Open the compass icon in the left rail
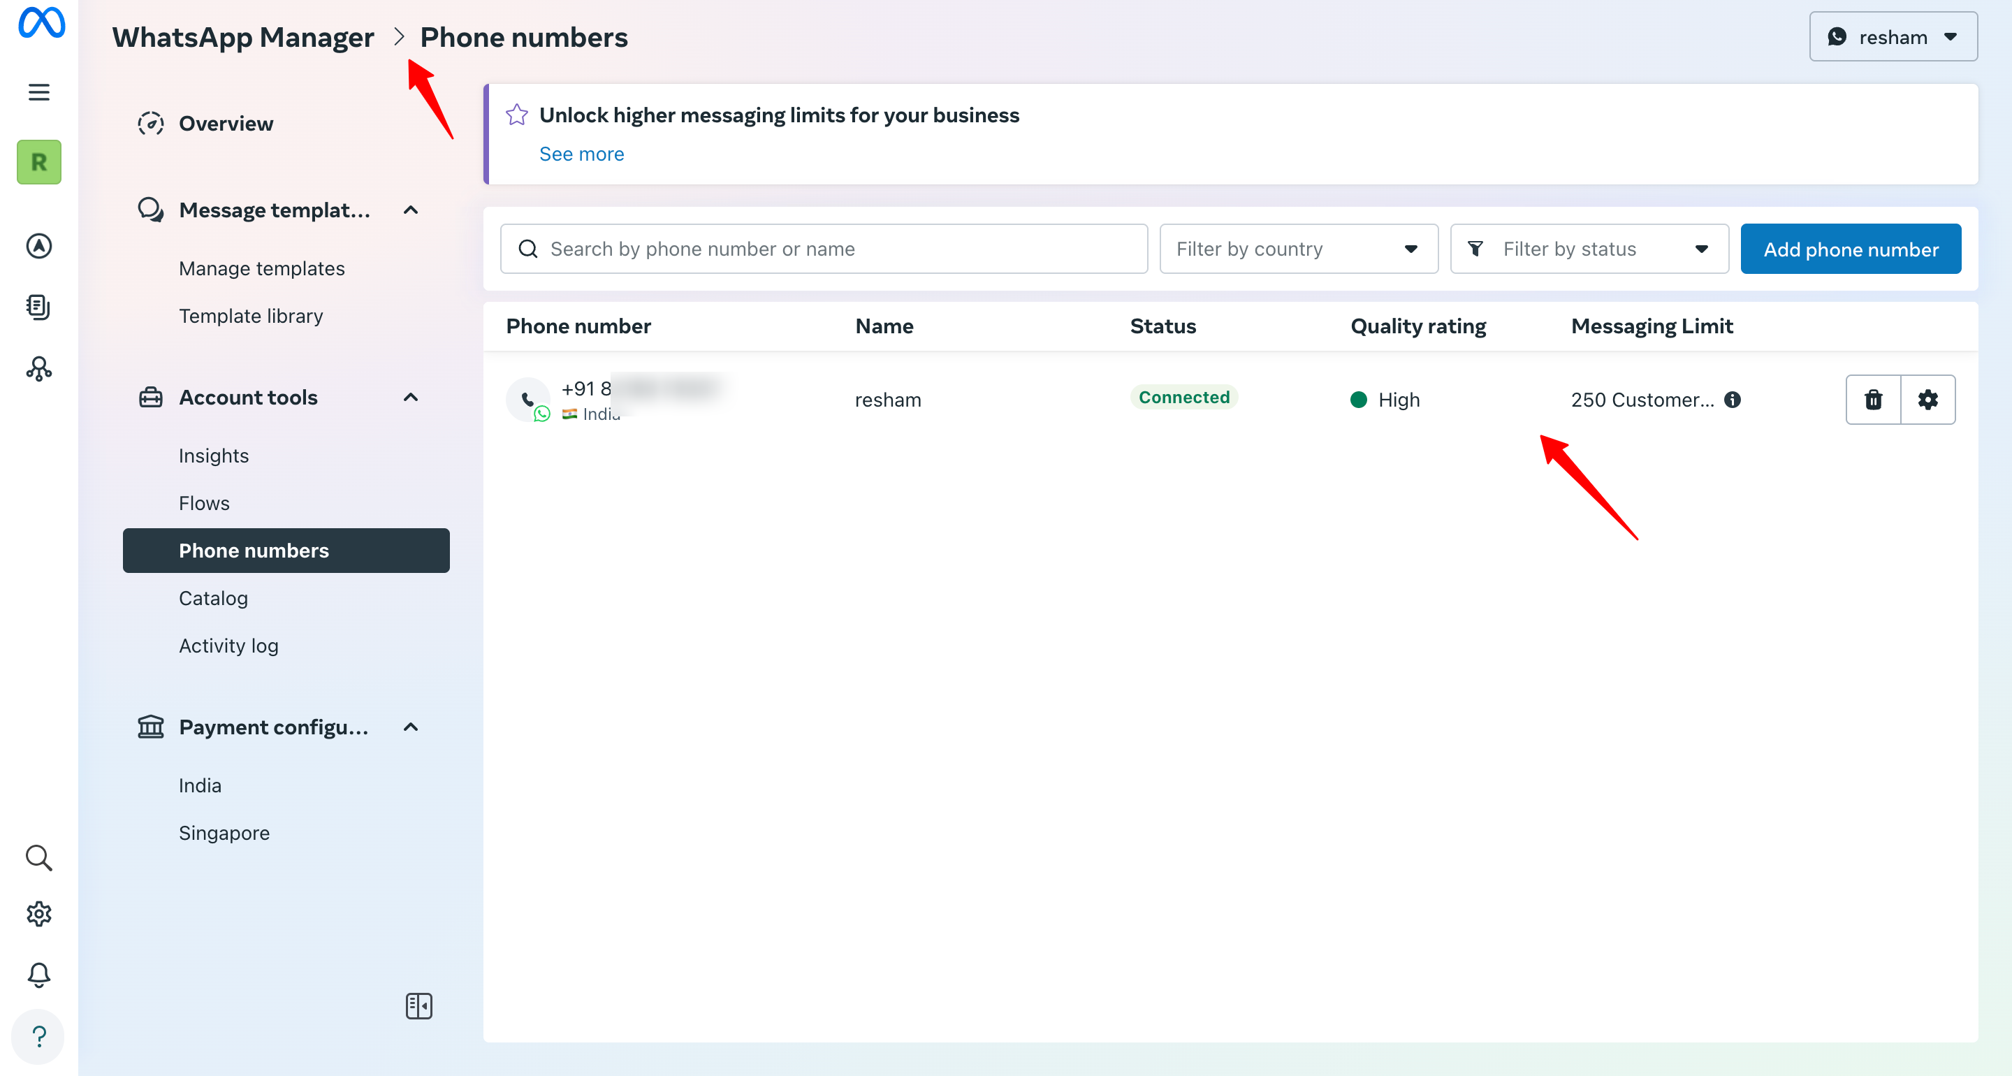The height and width of the screenshot is (1076, 2012). (x=39, y=246)
